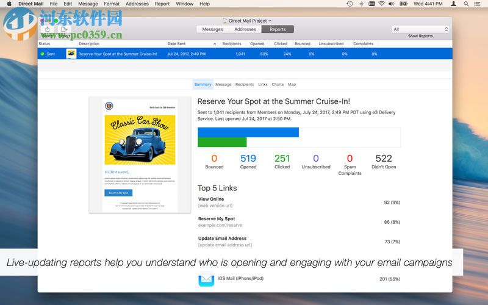Open the Window menu
This screenshot has width=488, height=305.
[185, 4]
